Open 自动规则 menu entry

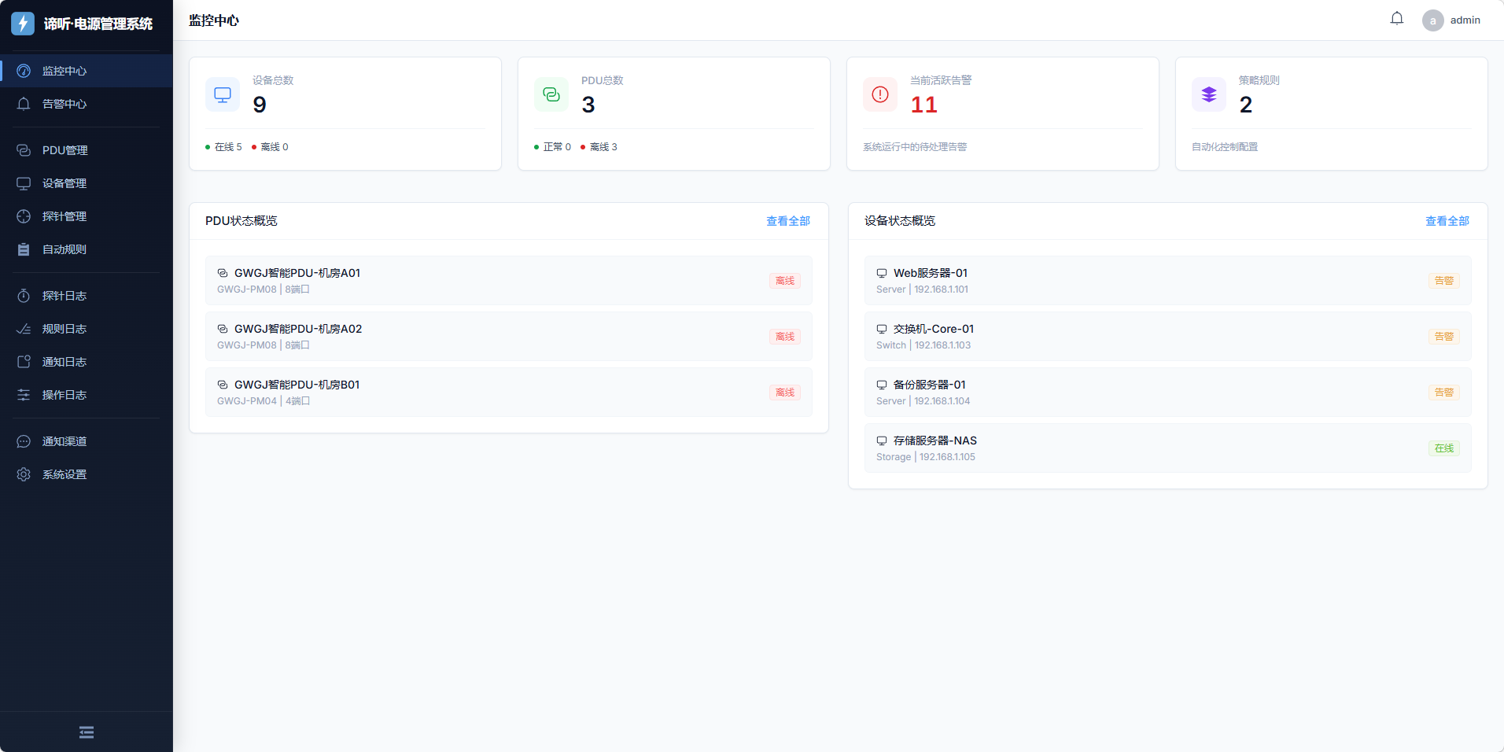(x=65, y=249)
